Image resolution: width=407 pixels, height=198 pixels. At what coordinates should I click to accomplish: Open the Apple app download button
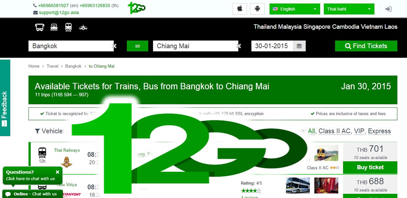pos(240,9)
